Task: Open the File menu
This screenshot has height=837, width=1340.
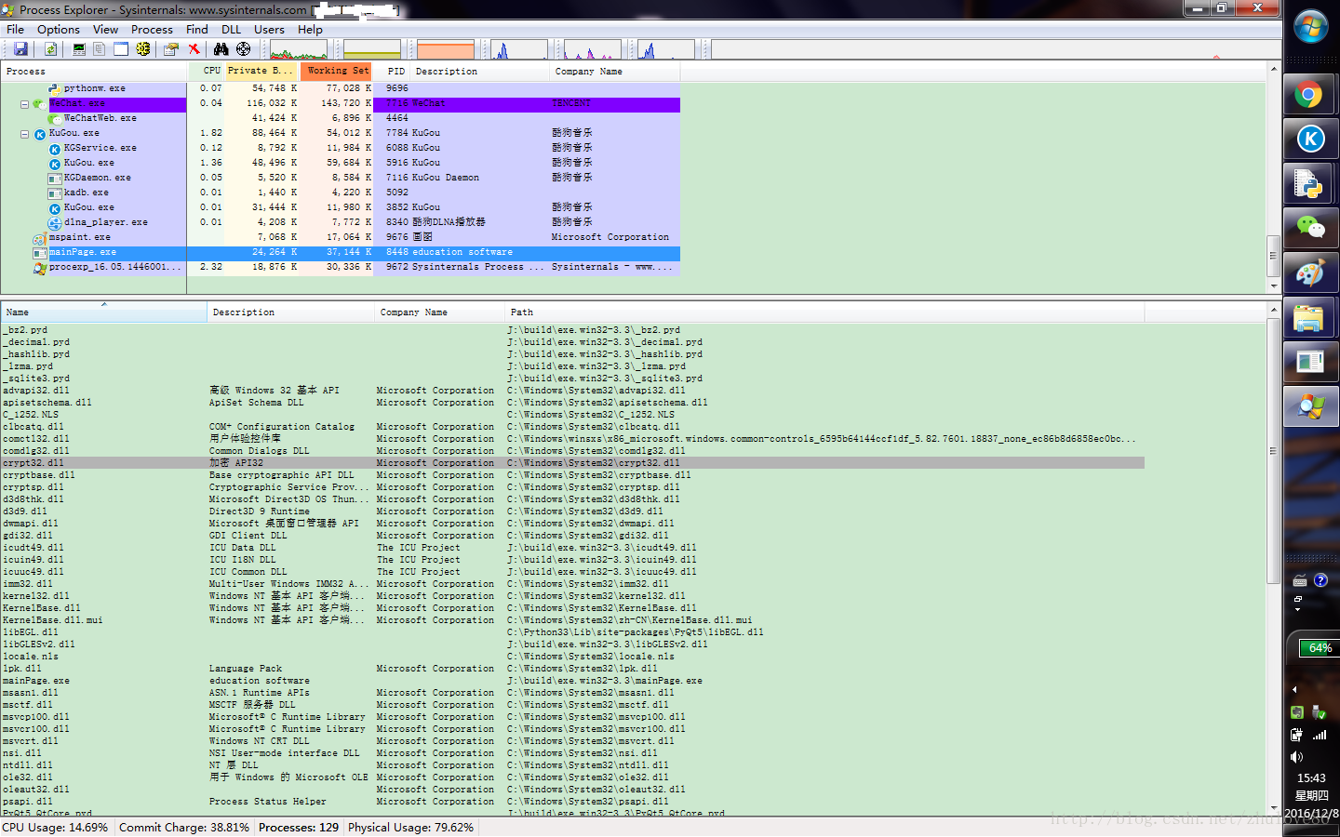Action: coord(15,30)
